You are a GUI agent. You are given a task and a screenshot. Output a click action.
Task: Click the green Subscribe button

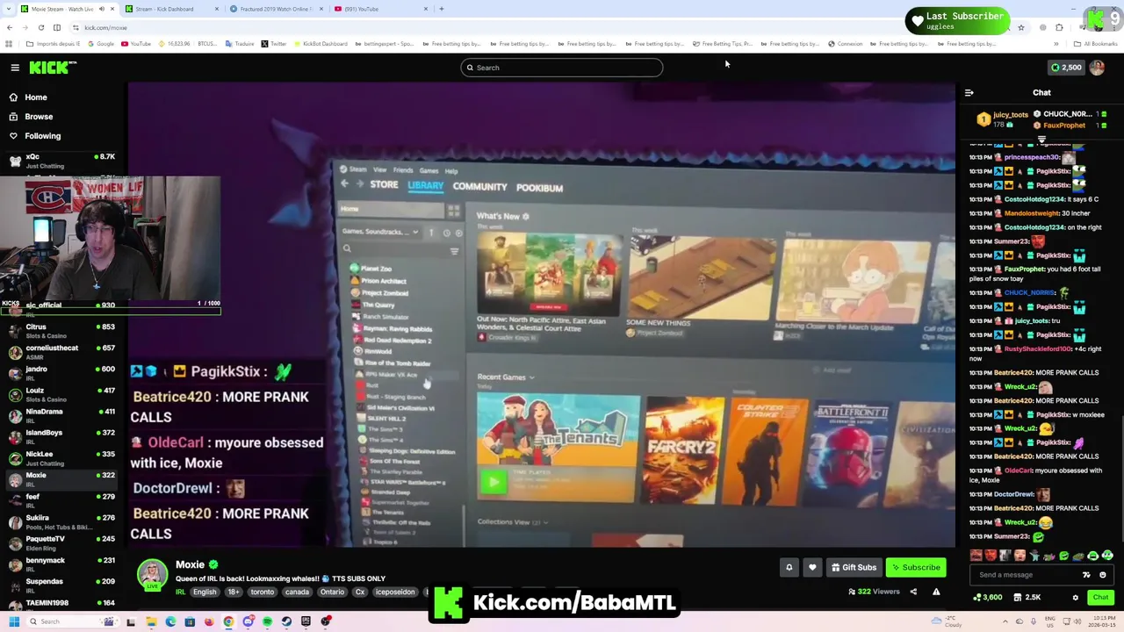[x=916, y=567]
